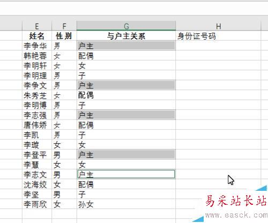The width and height of the screenshot is (268, 223).
Task: Select column H header
Action: 218,26
